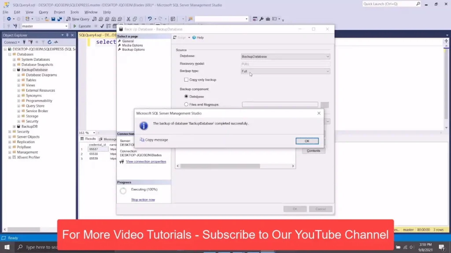This screenshot has width=451, height=253.
Task: Click the Windows Start button
Action: 7,247
